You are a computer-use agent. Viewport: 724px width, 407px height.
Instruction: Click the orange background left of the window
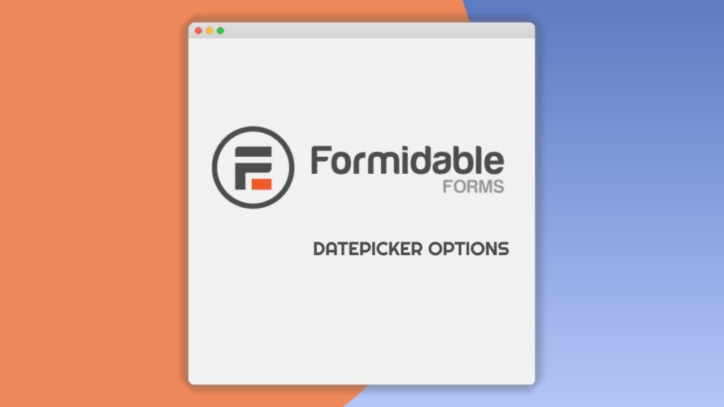coord(93,203)
